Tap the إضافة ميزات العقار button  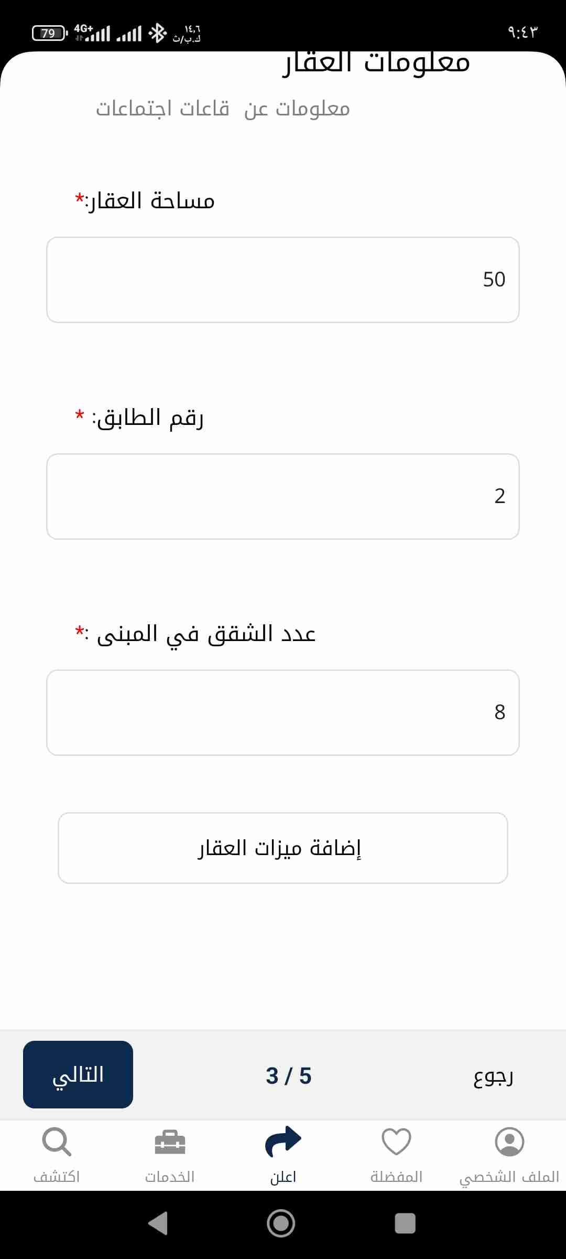[x=283, y=848]
